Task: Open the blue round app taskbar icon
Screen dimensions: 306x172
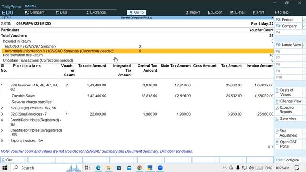Action: coord(160,168)
